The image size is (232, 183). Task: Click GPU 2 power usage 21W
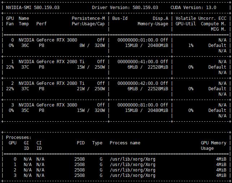pos(81,89)
